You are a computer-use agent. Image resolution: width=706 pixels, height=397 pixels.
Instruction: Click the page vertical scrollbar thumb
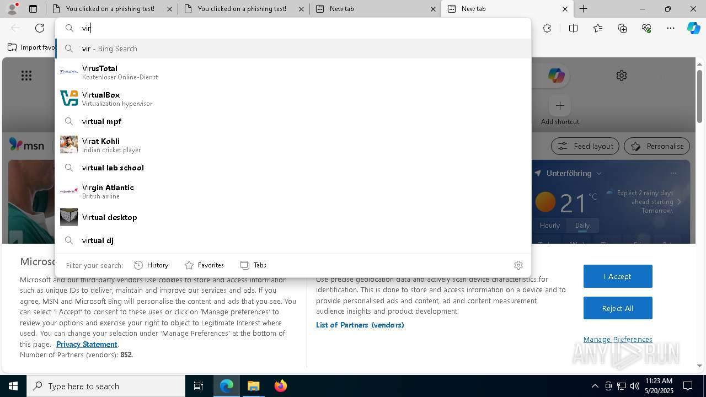(x=700, y=96)
